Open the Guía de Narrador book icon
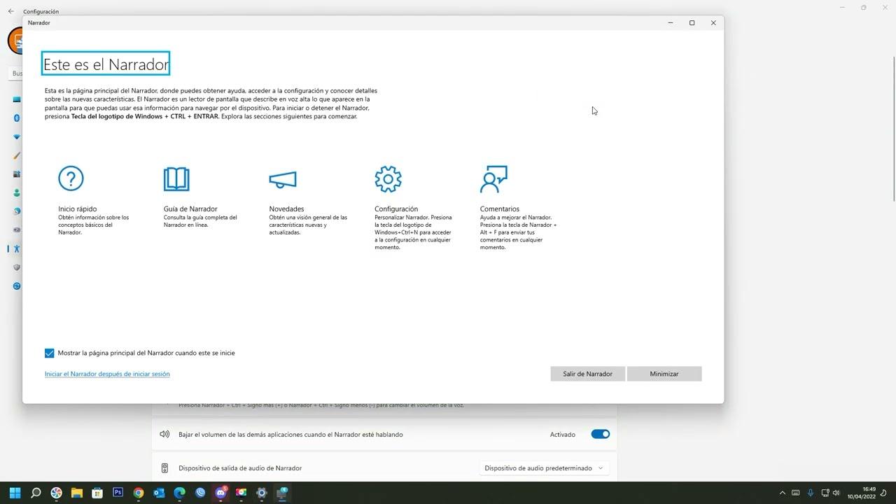Image resolution: width=896 pixels, height=504 pixels. 176,178
